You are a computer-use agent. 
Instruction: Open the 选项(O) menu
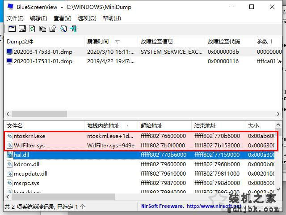pos(87,18)
